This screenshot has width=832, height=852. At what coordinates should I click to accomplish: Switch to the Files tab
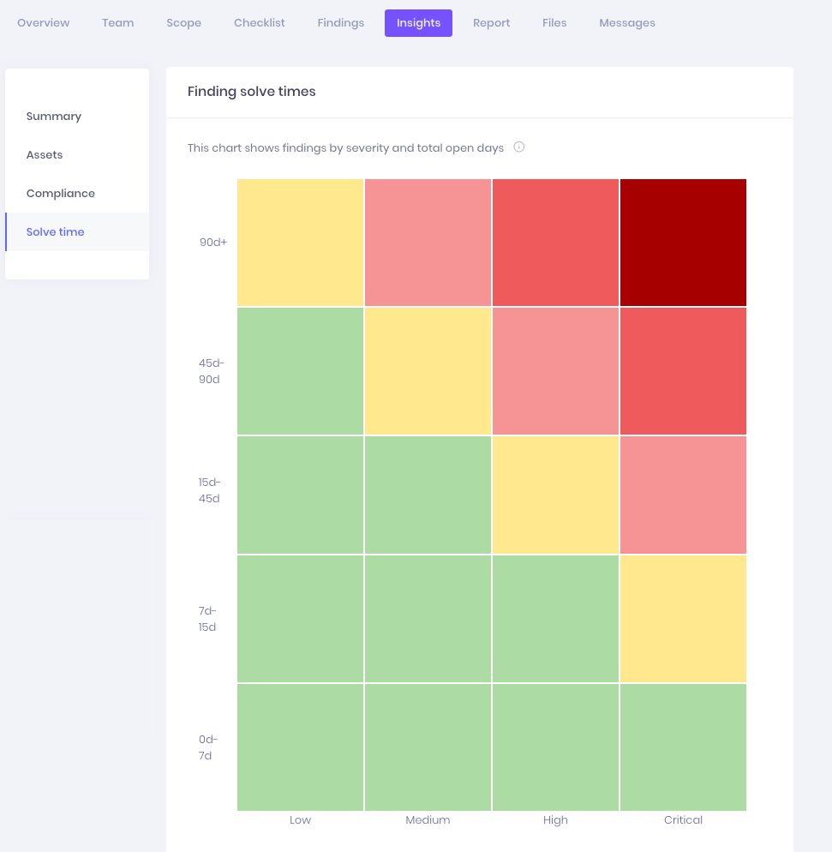554,23
